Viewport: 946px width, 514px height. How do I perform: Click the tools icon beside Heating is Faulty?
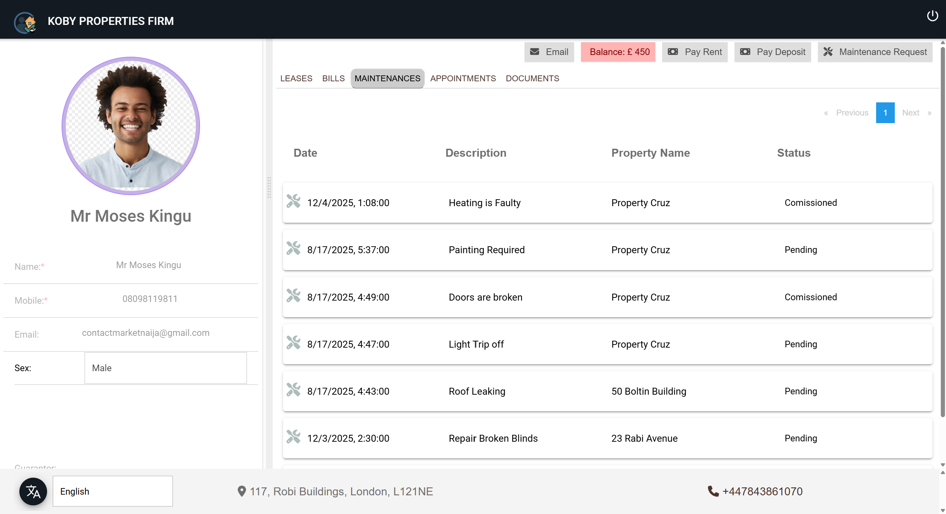pyautogui.click(x=294, y=201)
